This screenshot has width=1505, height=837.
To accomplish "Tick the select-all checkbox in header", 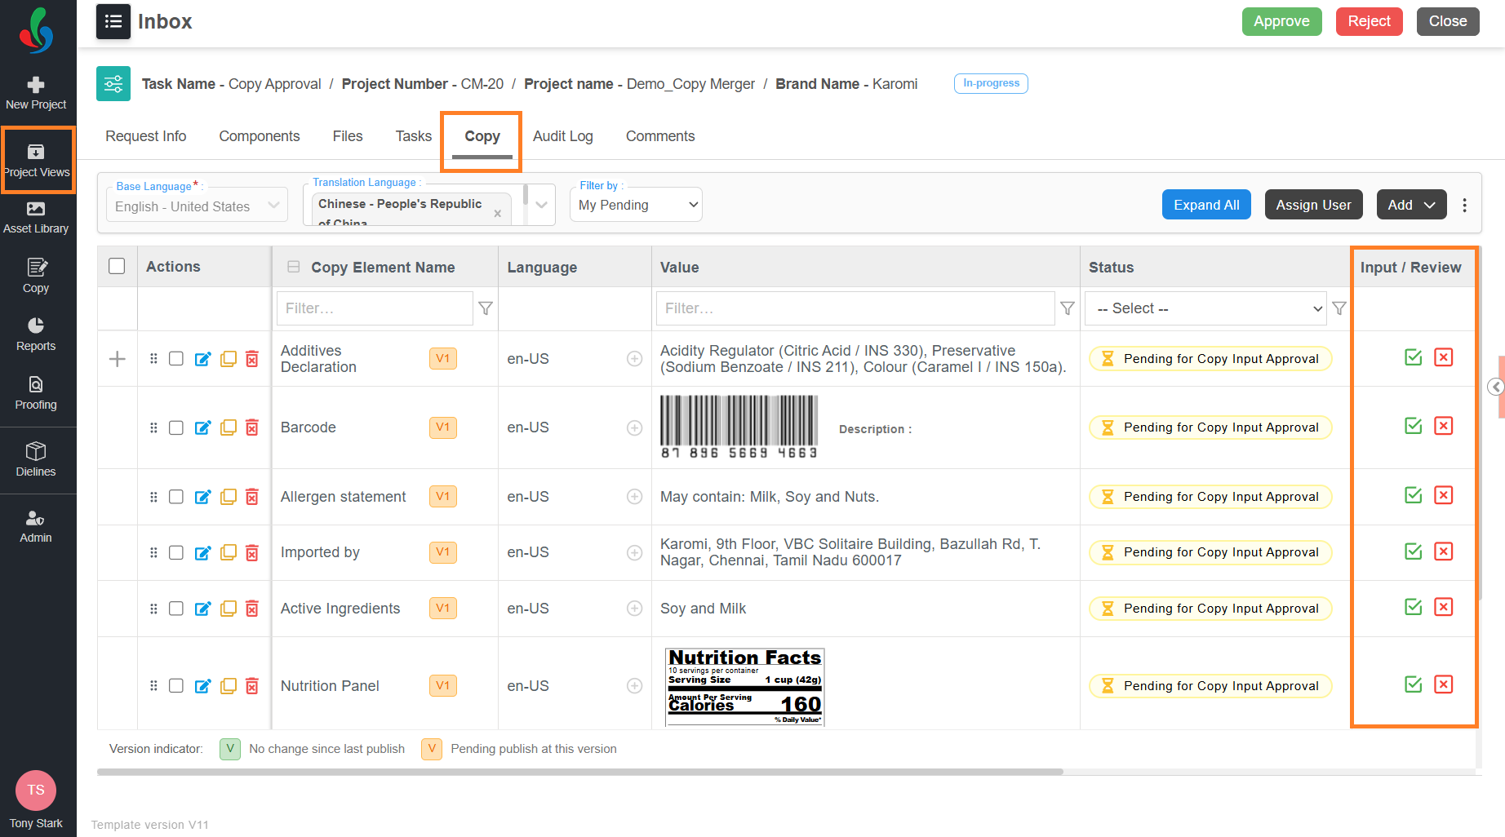I will [117, 266].
